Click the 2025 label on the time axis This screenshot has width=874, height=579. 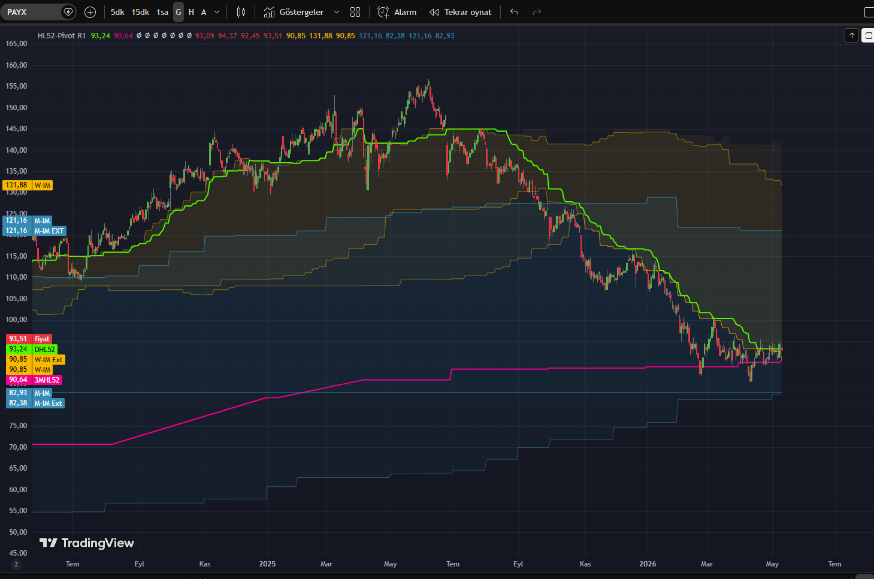tap(267, 564)
